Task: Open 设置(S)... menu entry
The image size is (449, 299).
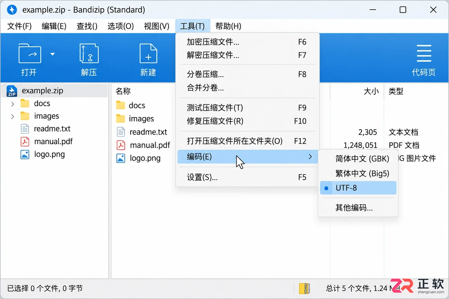Action: tap(248, 178)
